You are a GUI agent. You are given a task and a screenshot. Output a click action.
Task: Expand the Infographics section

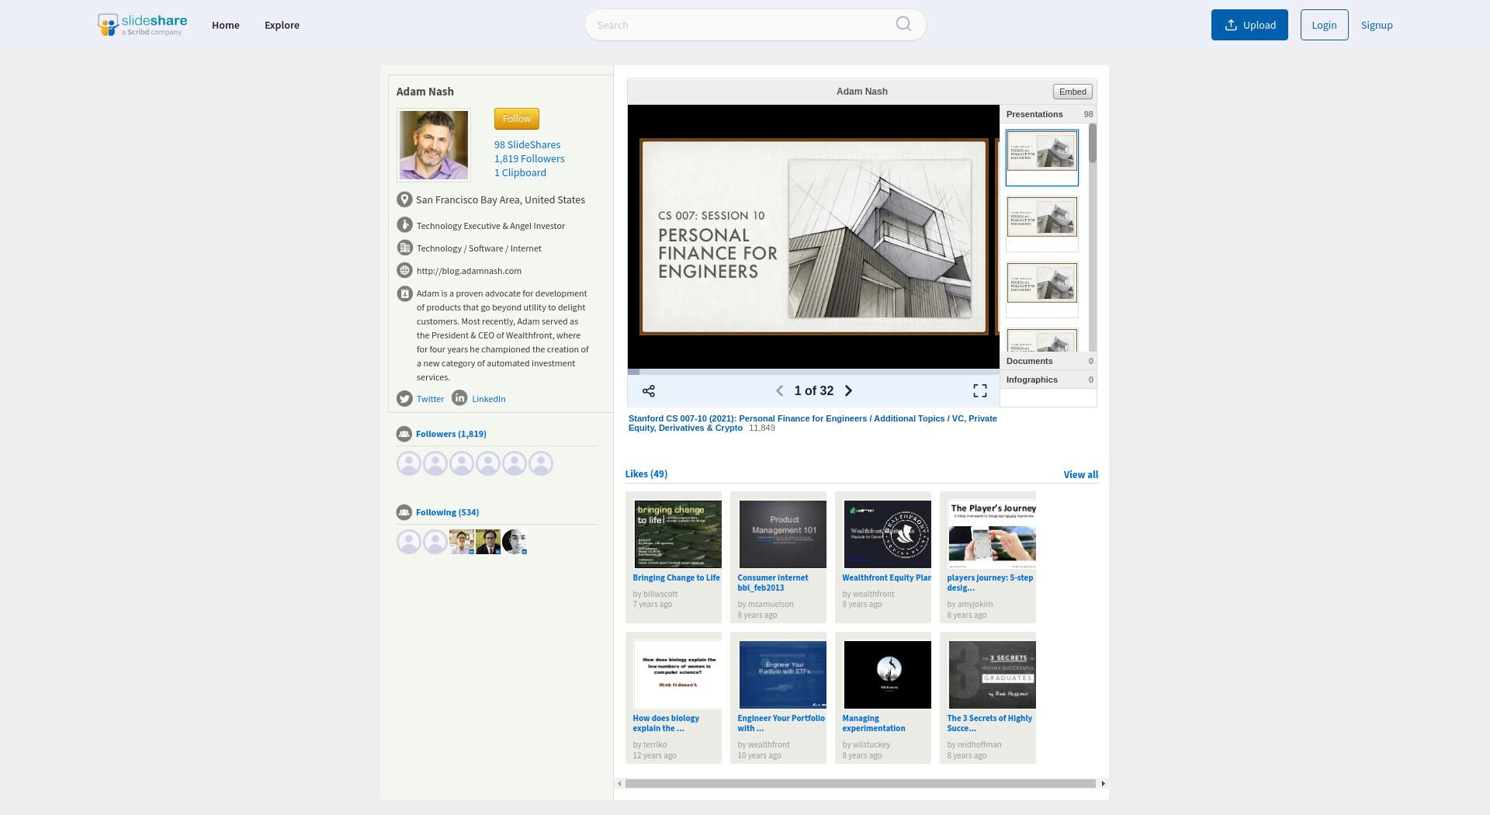click(1048, 380)
